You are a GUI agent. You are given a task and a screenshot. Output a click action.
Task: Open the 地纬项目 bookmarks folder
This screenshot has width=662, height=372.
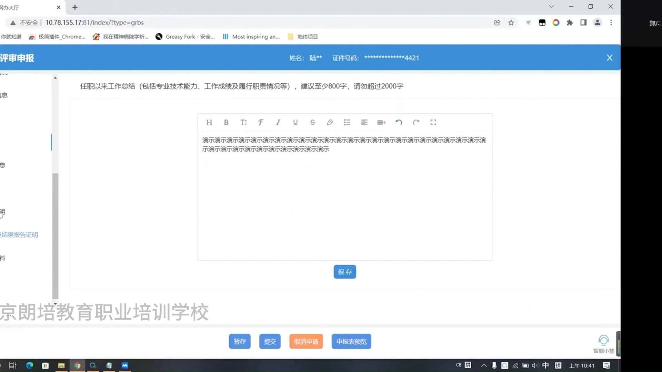point(303,37)
